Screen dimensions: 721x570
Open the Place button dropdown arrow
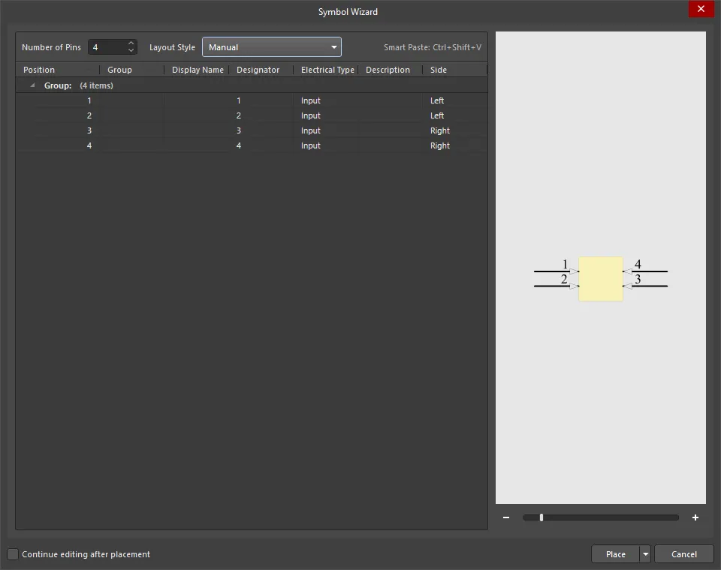[645, 554]
